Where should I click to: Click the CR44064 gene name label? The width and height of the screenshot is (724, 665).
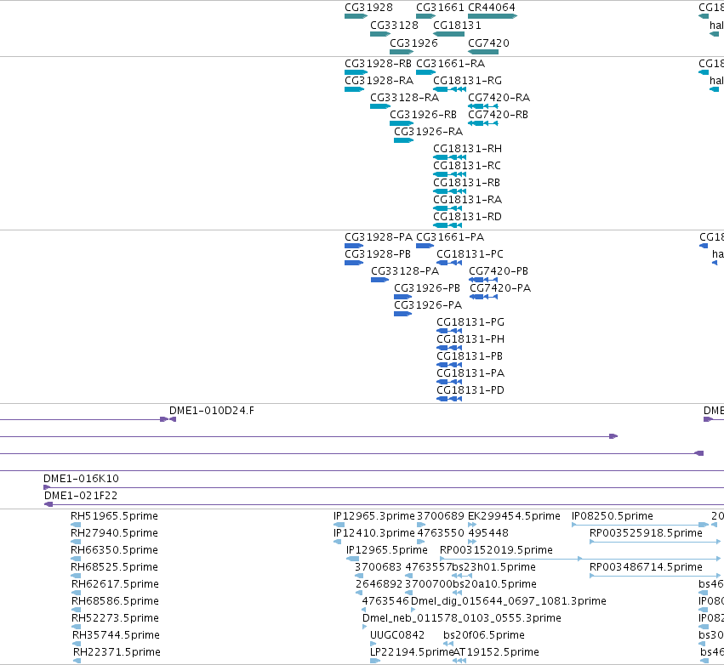pyautogui.click(x=492, y=8)
